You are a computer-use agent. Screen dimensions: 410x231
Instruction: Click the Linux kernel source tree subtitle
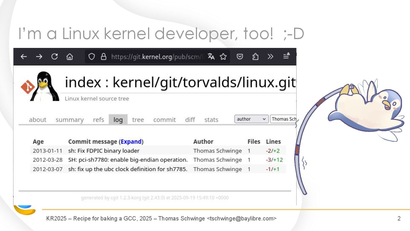point(97,98)
